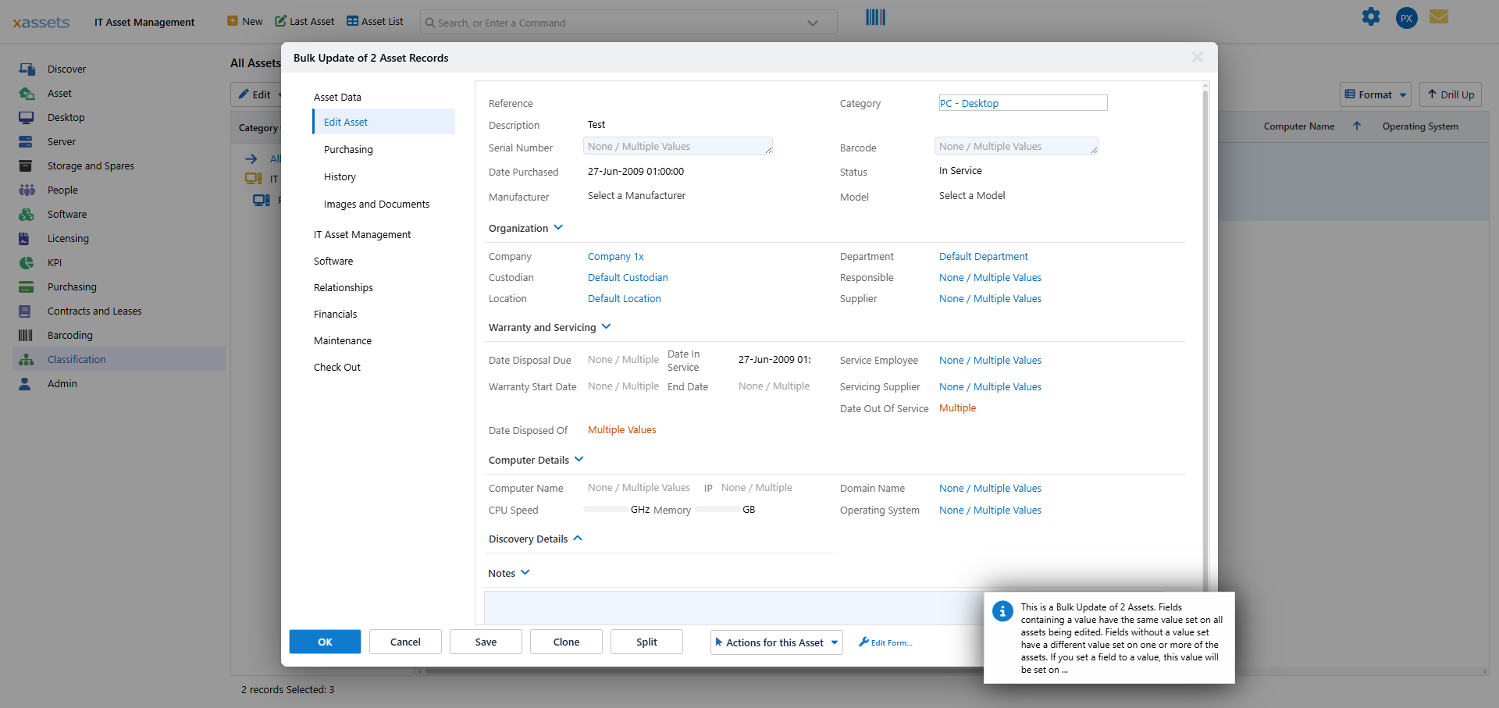Click the OK button

325,642
